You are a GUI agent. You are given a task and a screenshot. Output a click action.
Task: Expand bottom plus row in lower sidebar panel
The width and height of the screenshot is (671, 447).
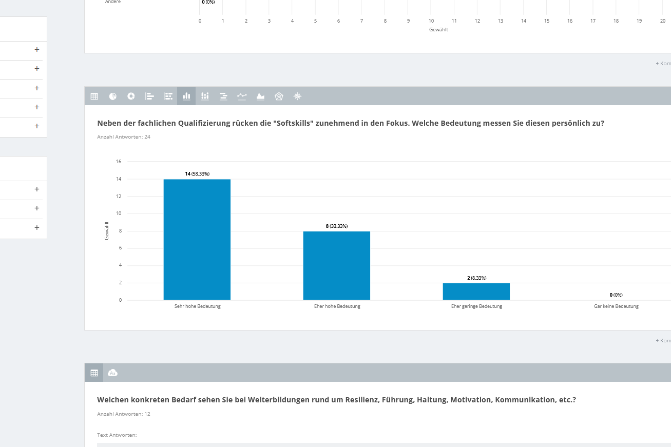pos(37,227)
